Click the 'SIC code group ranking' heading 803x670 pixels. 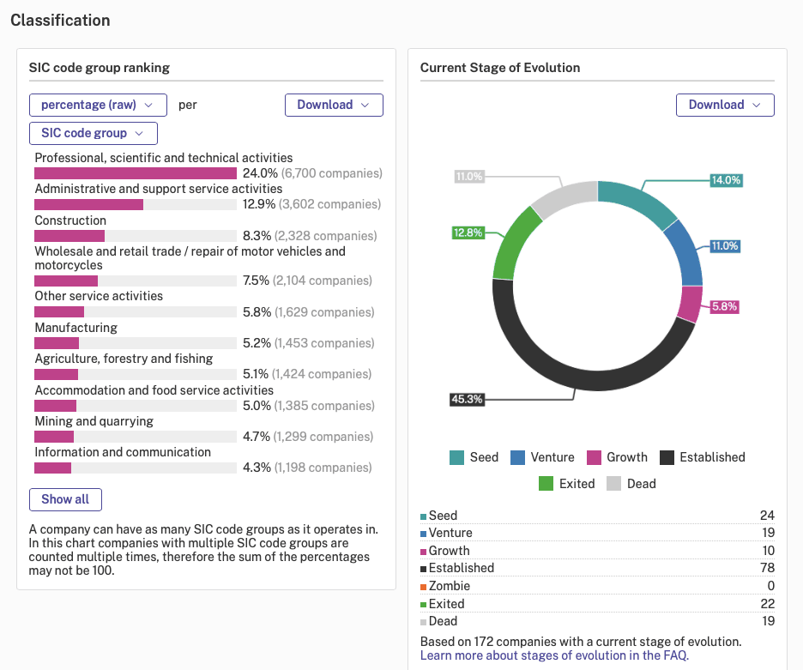pyautogui.click(x=100, y=68)
